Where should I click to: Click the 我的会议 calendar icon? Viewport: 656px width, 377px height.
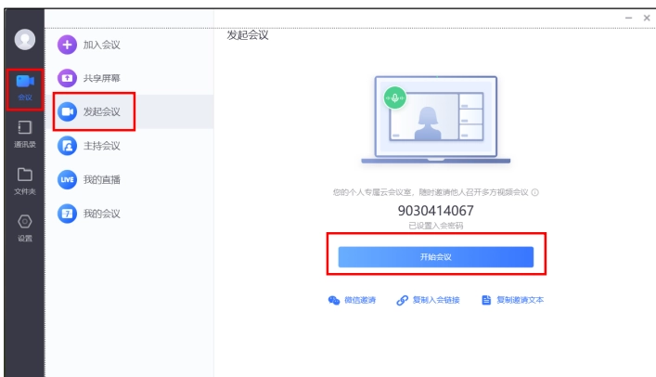67,214
